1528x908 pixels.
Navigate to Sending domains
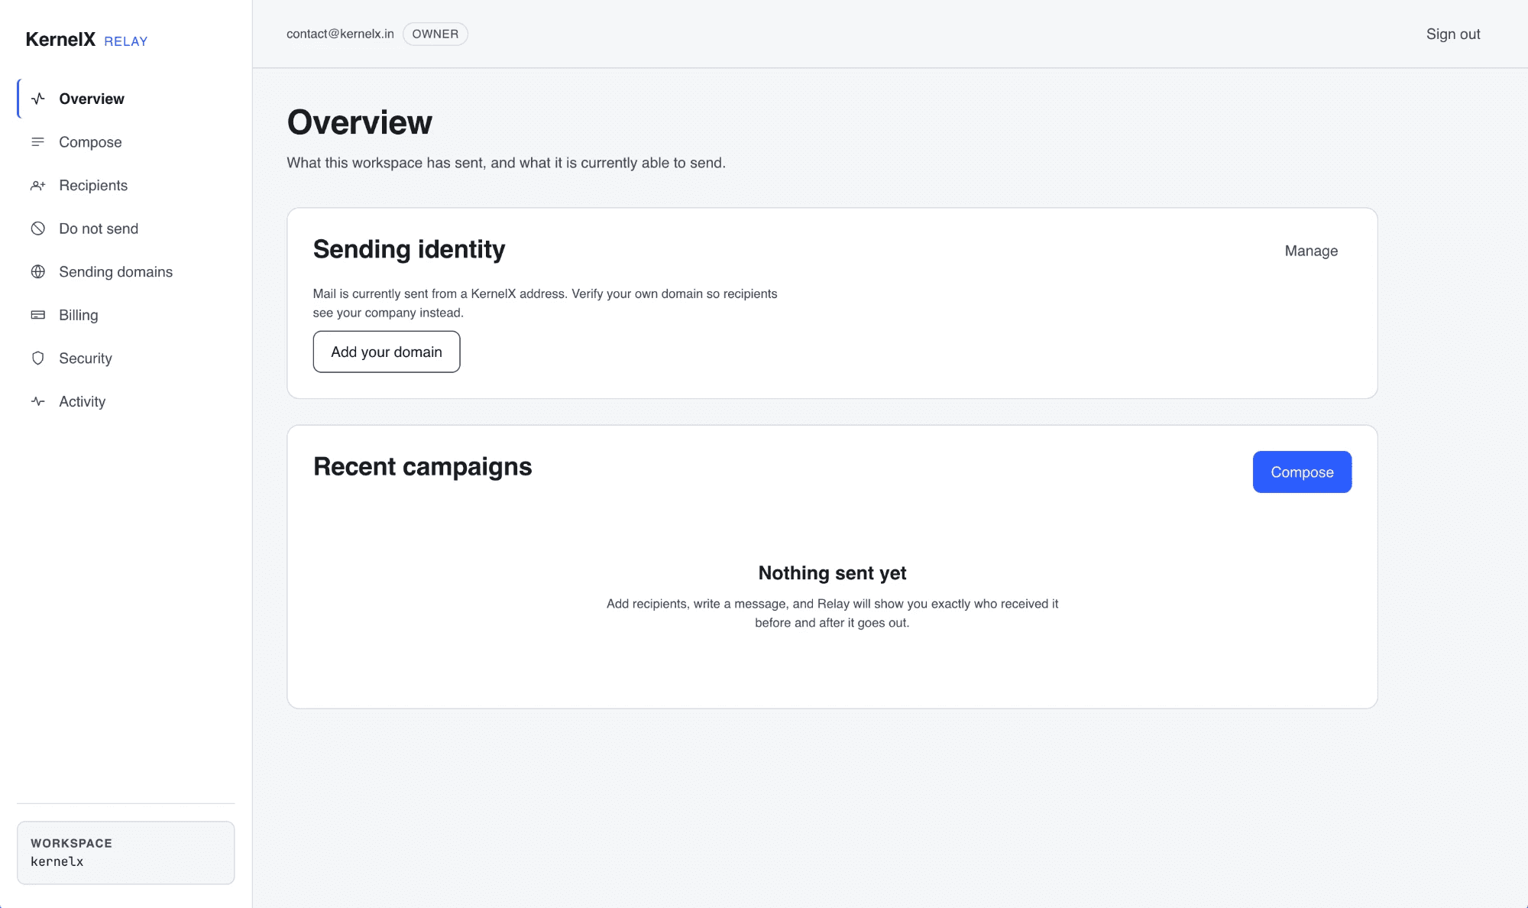coord(126,272)
